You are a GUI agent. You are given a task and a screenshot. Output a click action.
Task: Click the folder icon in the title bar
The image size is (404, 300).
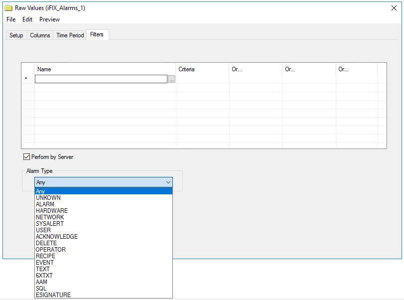point(8,8)
